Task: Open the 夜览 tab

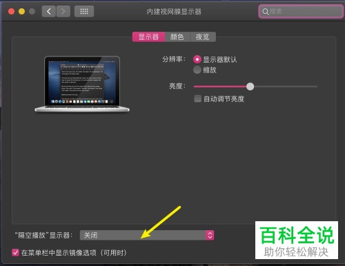Action: coord(203,37)
